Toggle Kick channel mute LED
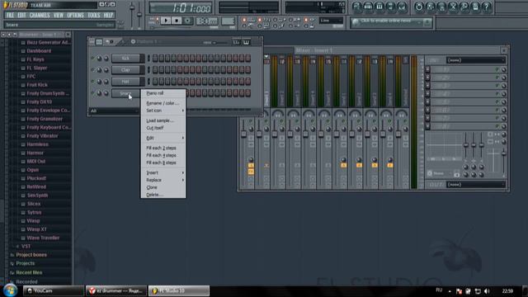The width and height of the screenshot is (528, 297). (x=92, y=59)
